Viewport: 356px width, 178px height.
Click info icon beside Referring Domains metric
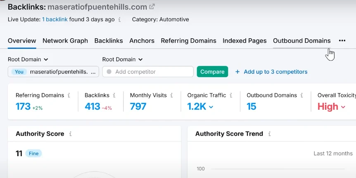[x=69, y=95]
